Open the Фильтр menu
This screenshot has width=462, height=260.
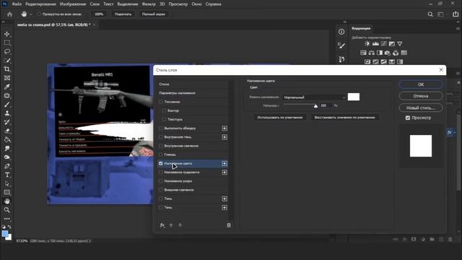149,4
